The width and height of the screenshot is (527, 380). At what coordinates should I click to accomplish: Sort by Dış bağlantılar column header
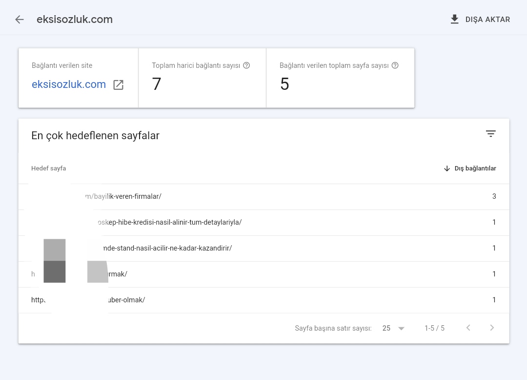(475, 169)
